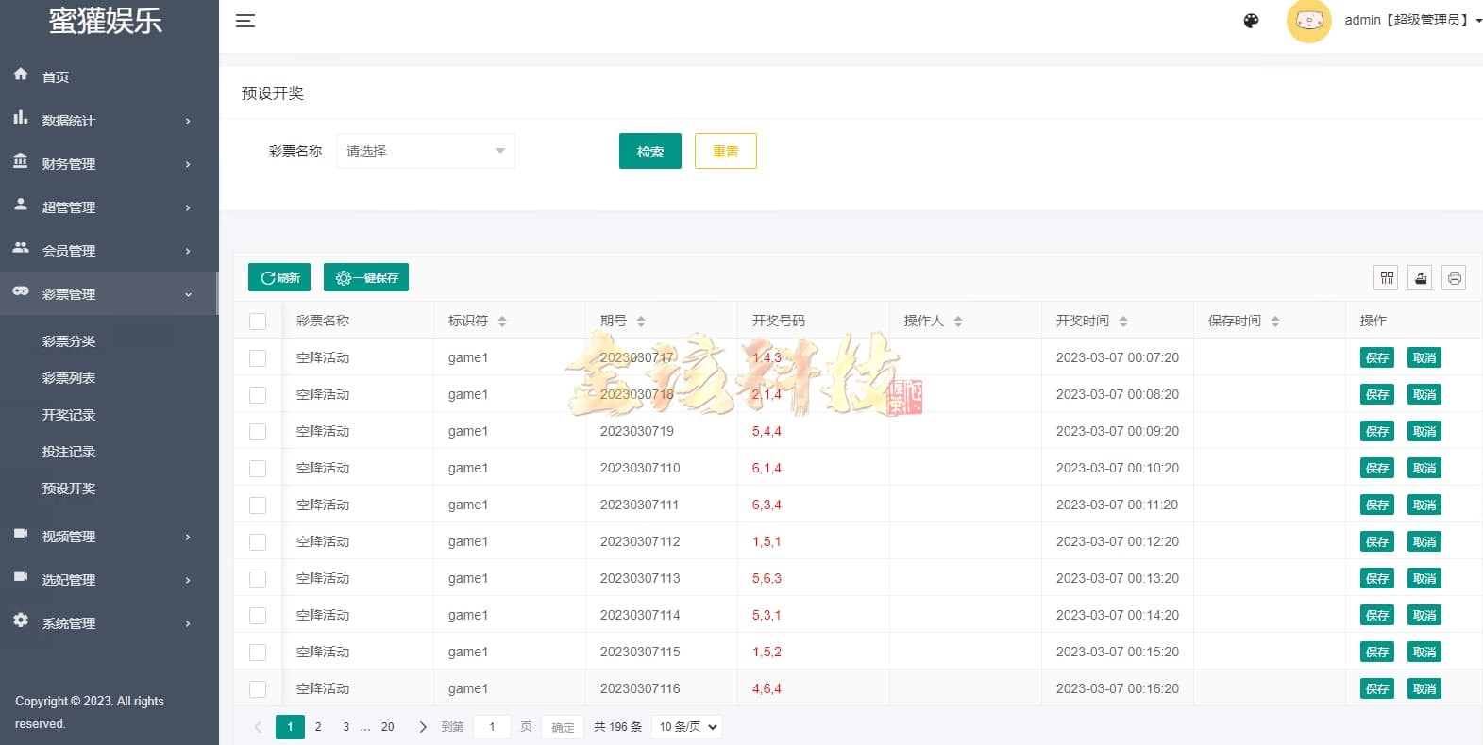Image resolution: width=1483 pixels, height=745 pixels.
Task: Toggle the select-all header checkbox
Action: tap(258, 322)
